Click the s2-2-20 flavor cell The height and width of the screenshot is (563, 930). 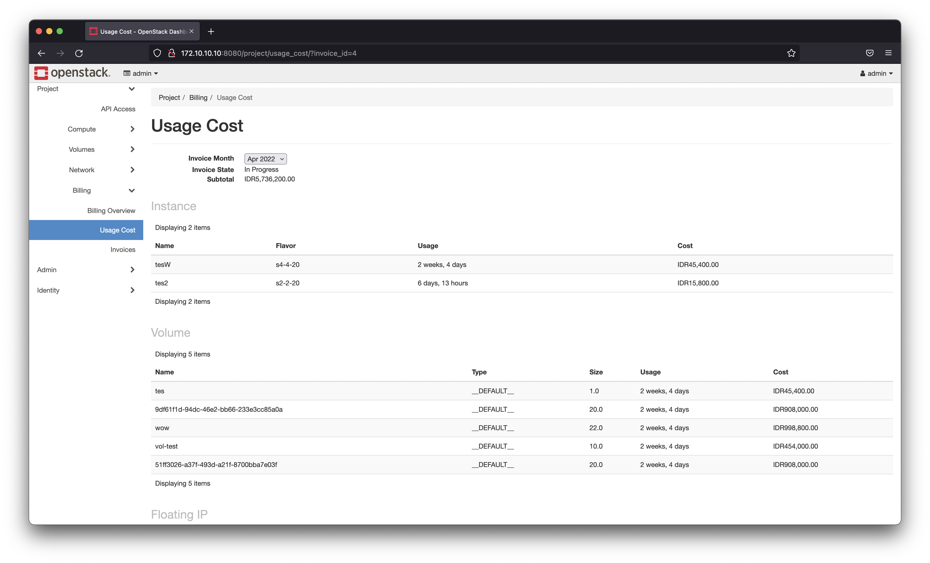[287, 283]
